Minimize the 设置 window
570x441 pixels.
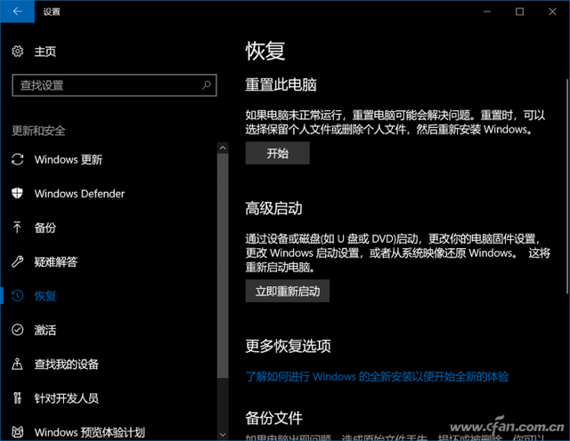[487, 12]
